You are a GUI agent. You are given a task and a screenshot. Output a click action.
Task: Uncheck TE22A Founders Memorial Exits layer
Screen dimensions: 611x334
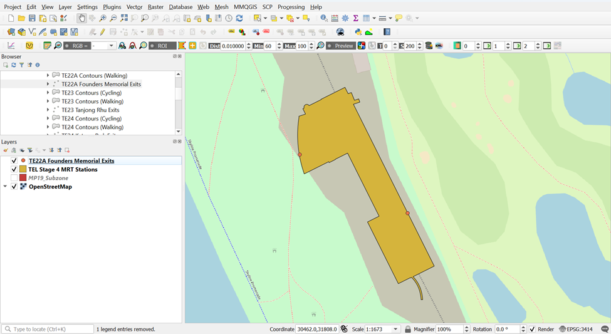tap(14, 161)
